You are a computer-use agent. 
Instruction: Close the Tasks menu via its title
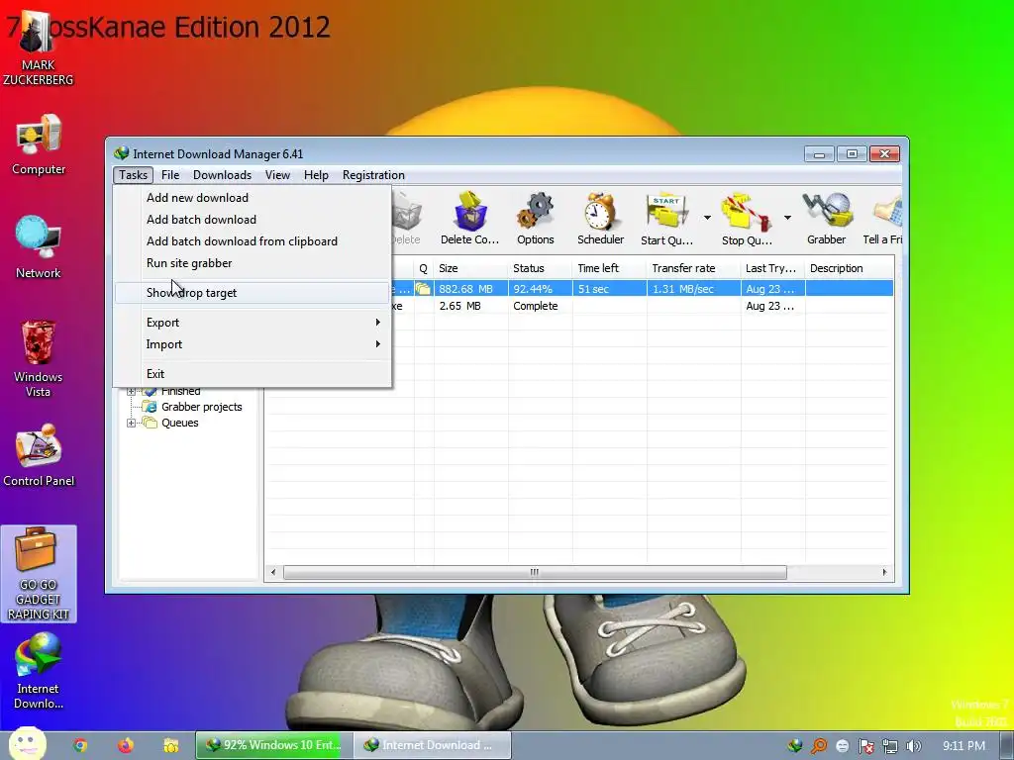click(x=134, y=175)
